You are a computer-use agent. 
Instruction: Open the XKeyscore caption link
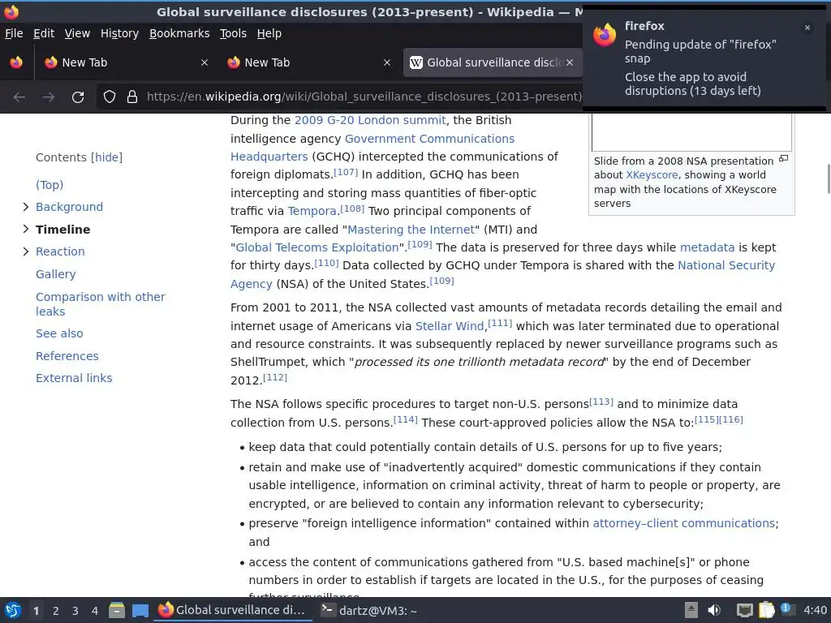652,175
